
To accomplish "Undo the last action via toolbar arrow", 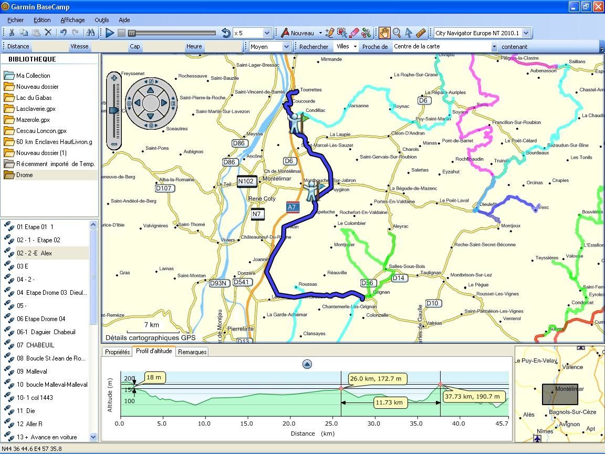I will 64,33.
